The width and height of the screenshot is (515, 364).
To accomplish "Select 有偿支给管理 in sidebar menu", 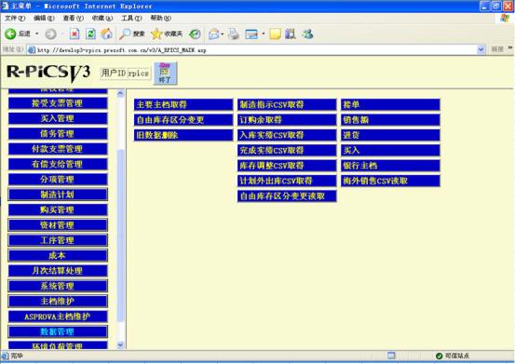I will click(x=58, y=164).
